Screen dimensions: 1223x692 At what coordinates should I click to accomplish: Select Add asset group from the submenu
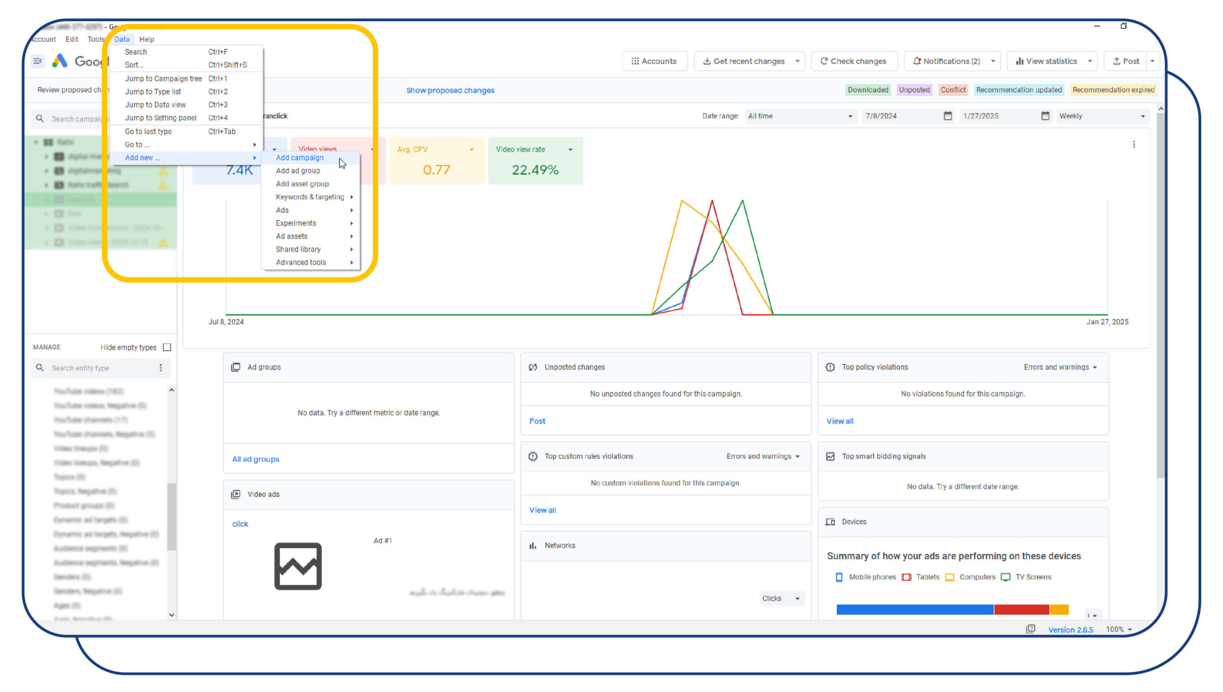pyautogui.click(x=310, y=184)
